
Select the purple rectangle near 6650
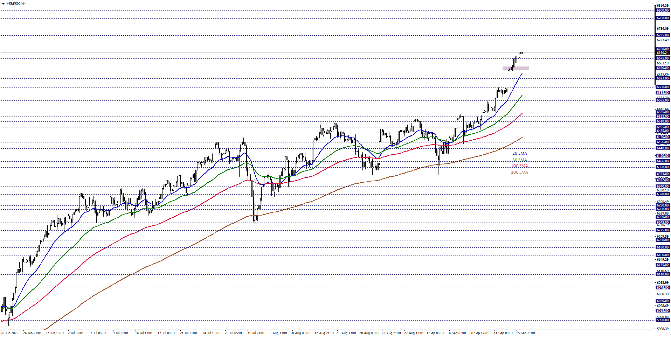(x=516, y=69)
